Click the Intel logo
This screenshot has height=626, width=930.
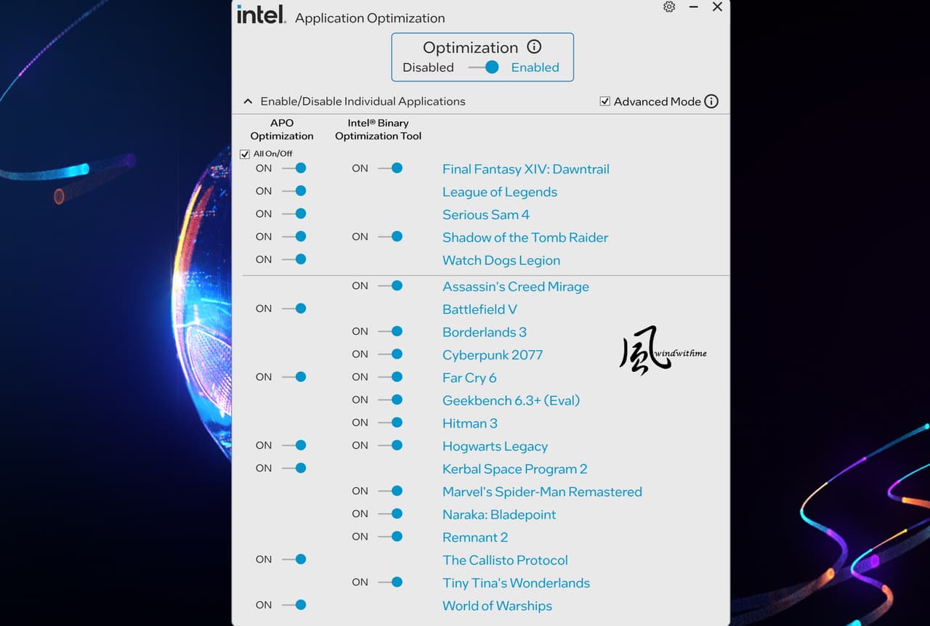click(261, 15)
